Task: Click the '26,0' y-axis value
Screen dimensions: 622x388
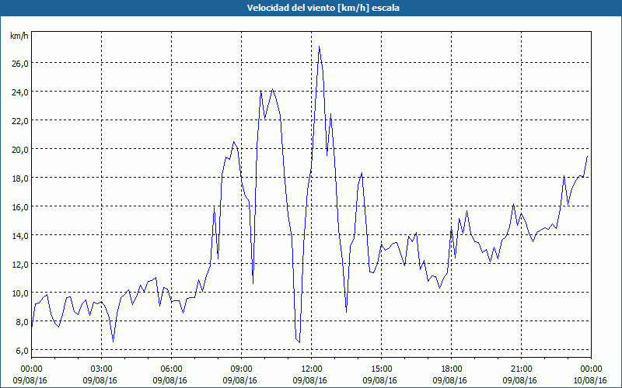Action: click(20, 64)
